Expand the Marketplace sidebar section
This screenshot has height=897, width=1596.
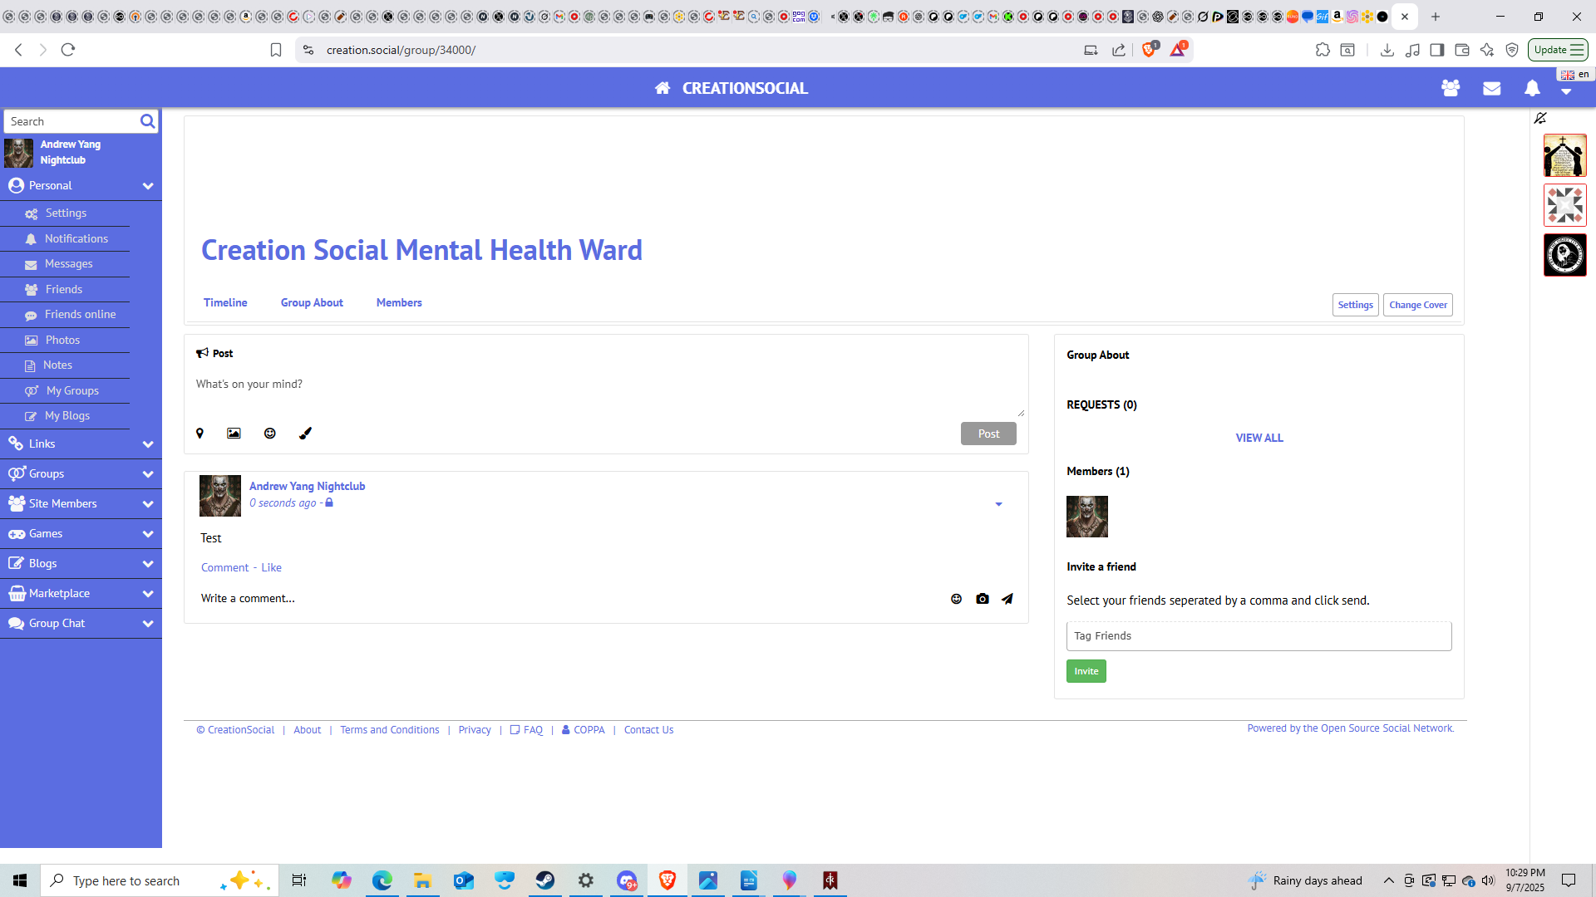tap(148, 594)
